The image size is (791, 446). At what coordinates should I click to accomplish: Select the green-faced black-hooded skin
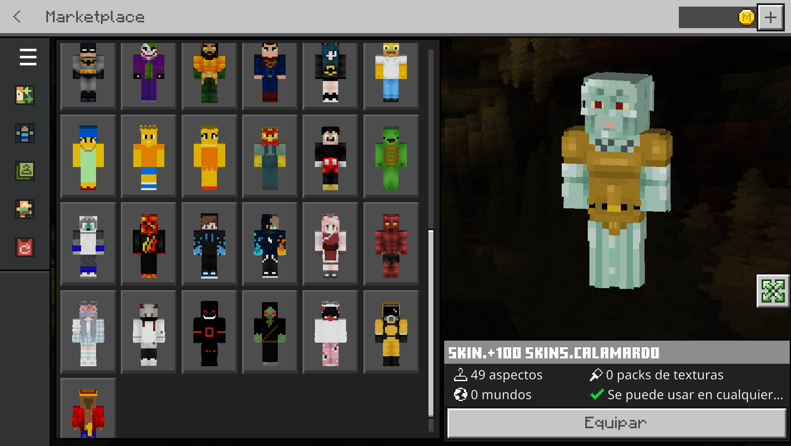coord(270,331)
